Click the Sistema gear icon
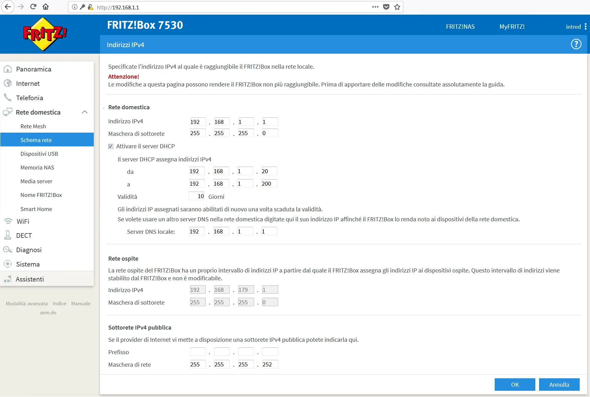Image resolution: width=590 pixels, height=397 pixels. coord(8,264)
